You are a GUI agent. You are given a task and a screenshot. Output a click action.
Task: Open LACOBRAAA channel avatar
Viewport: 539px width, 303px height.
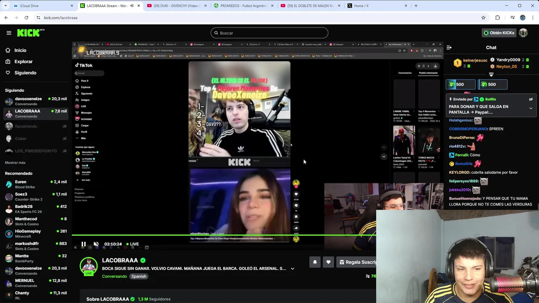point(88,266)
